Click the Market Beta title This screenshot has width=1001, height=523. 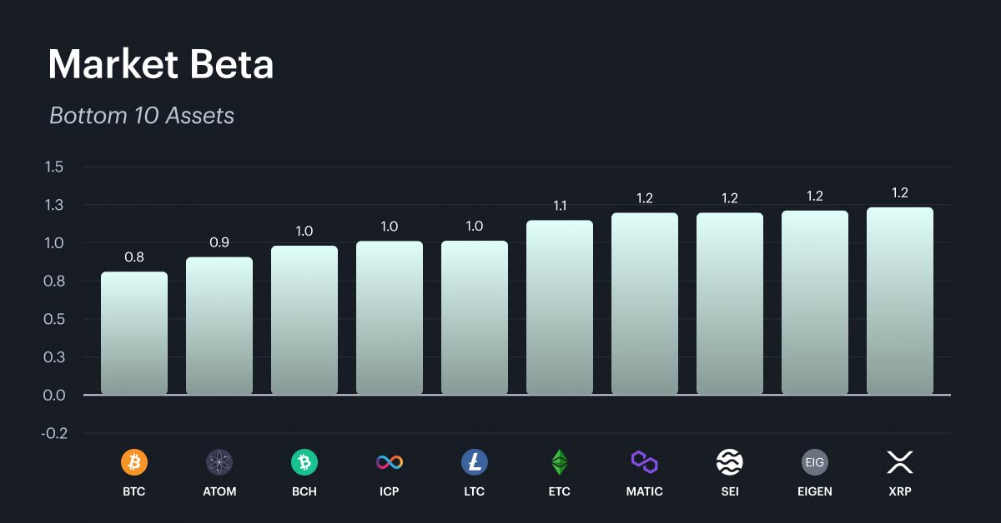tap(161, 64)
